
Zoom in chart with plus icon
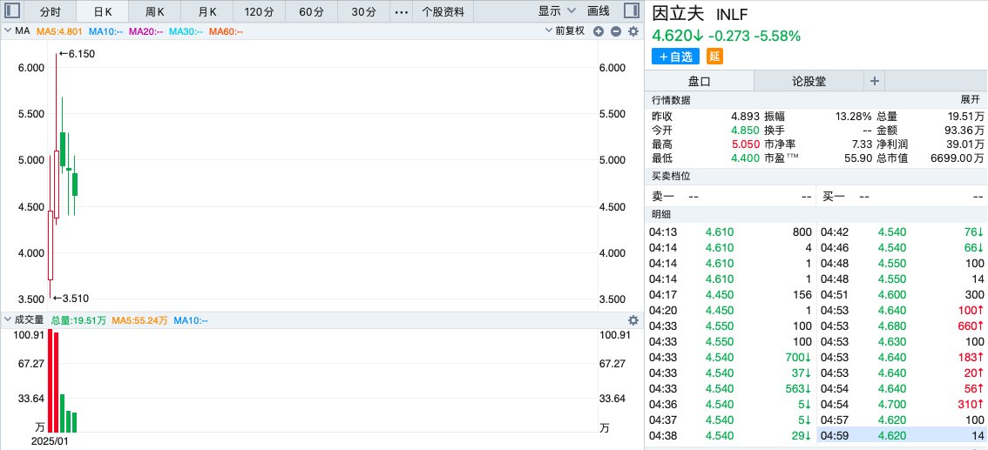pyautogui.click(x=599, y=31)
